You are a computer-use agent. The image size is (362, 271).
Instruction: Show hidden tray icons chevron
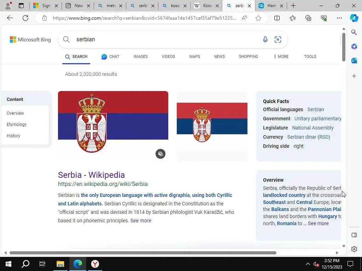point(308,264)
